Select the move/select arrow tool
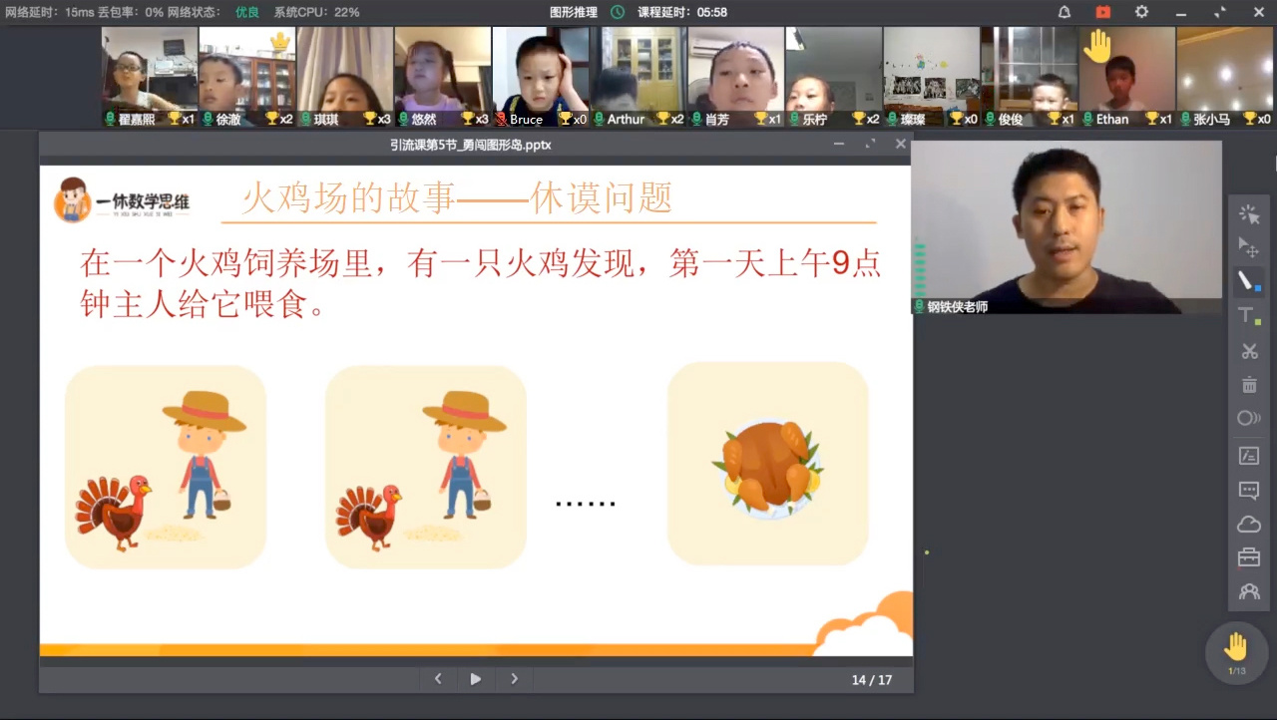This screenshot has height=720, width=1277. click(x=1249, y=247)
